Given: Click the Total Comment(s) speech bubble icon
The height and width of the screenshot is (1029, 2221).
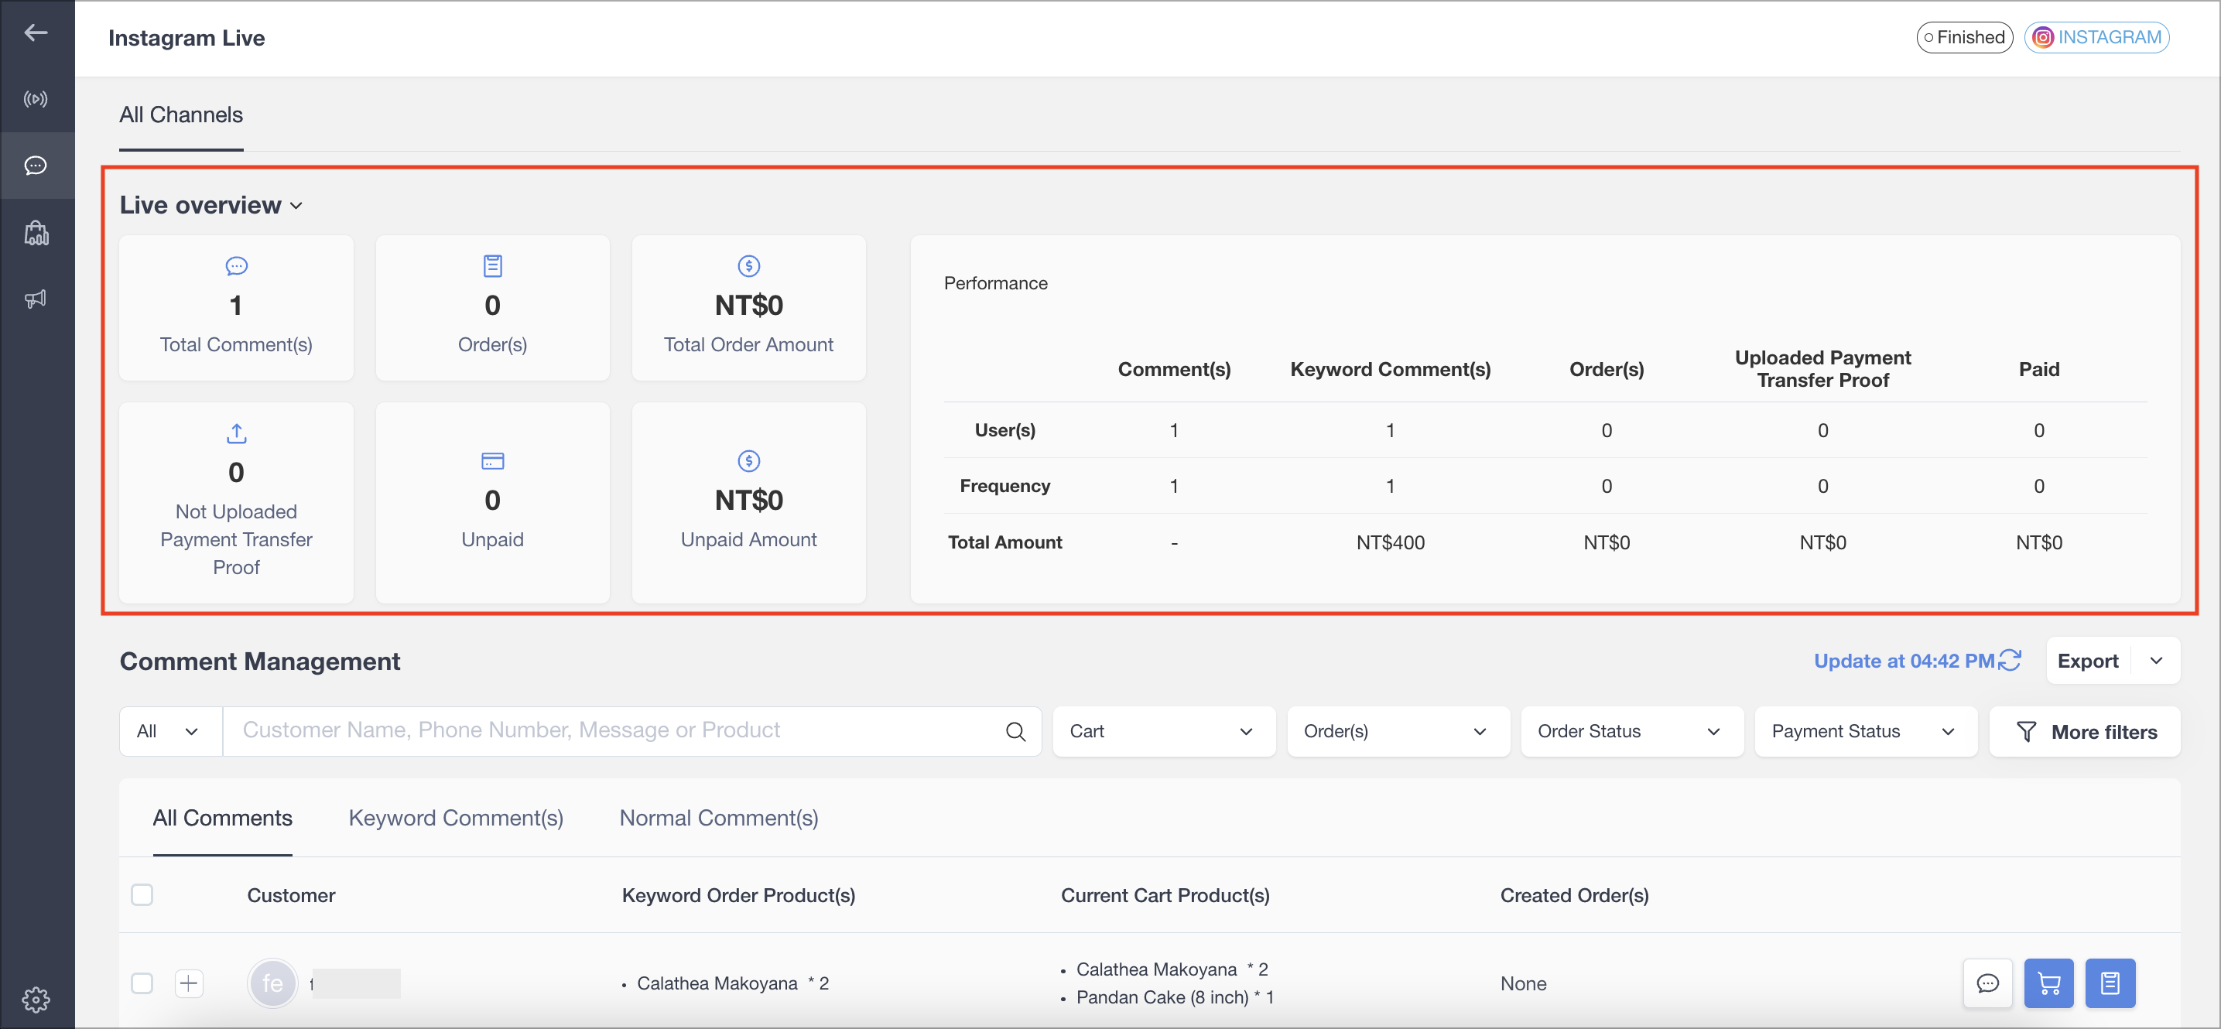Looking at the screenshot, I should (236, 266).
